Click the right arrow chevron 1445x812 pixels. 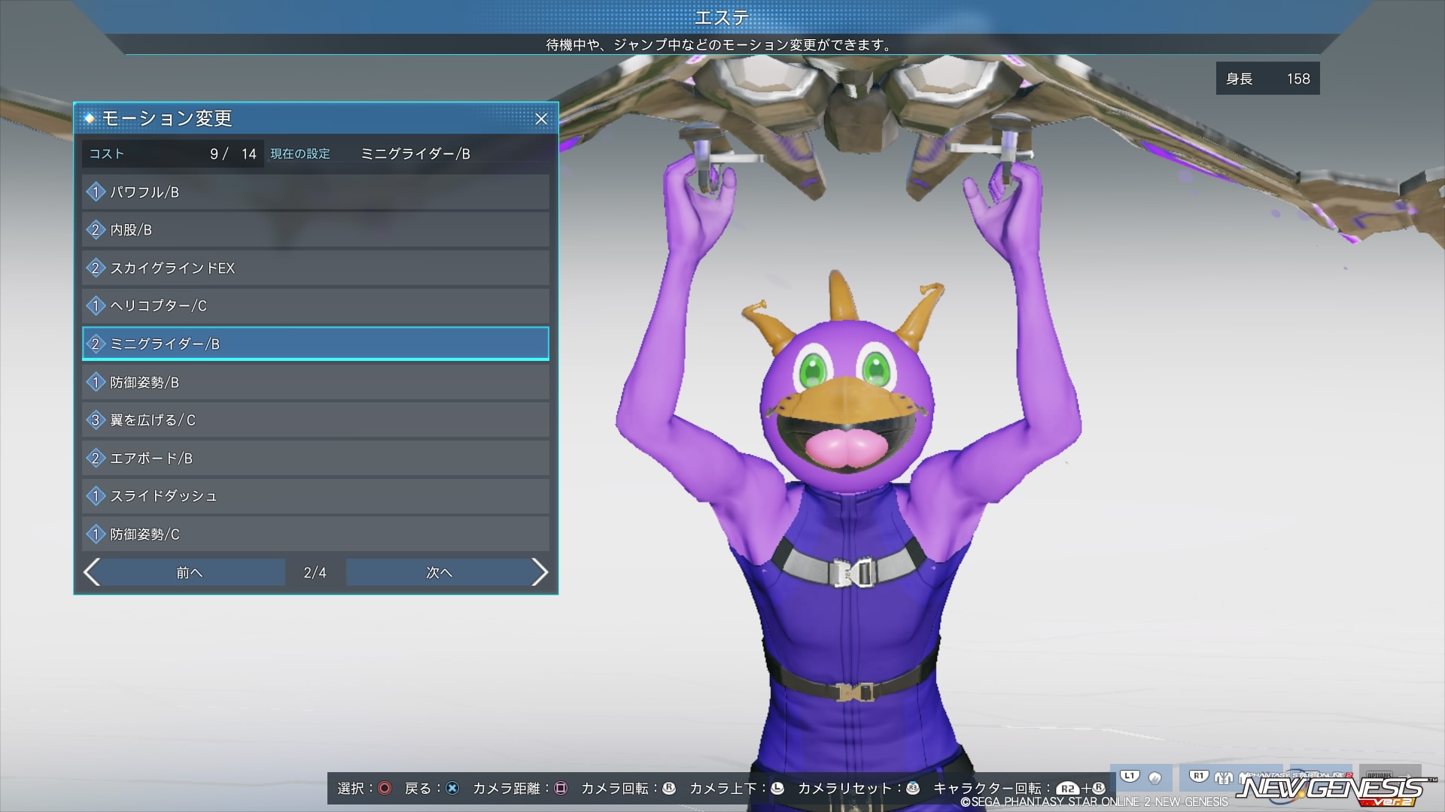point(540,572)
